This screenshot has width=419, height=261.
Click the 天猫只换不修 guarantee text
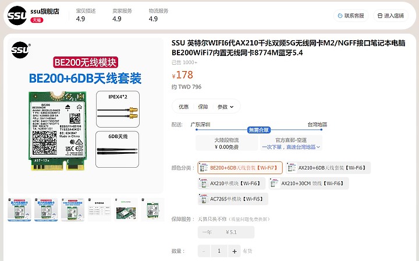click(x=233, y=219)
